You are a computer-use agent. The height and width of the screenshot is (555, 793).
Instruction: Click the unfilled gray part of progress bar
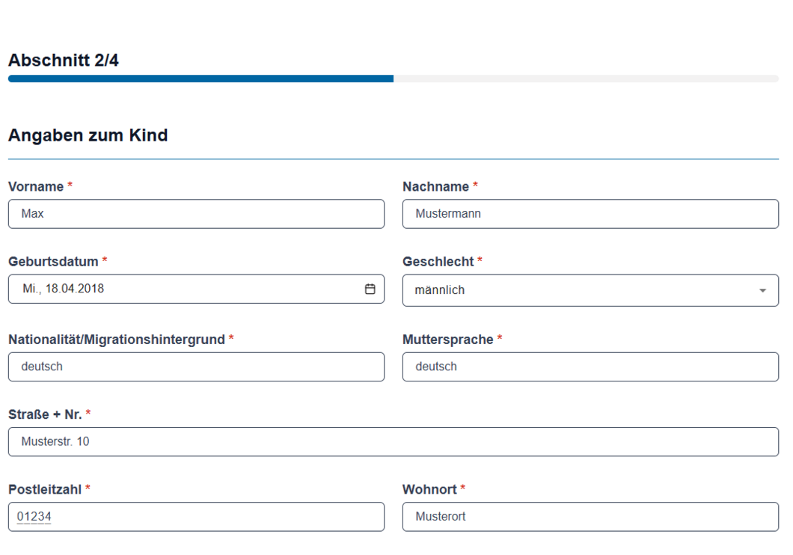[585, 79]
